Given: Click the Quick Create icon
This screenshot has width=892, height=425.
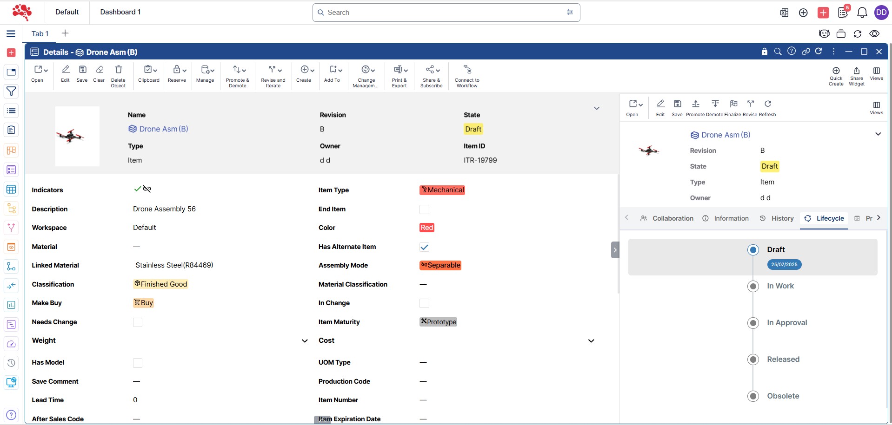Looking at the screenshot, I should [x=836, y=71].
